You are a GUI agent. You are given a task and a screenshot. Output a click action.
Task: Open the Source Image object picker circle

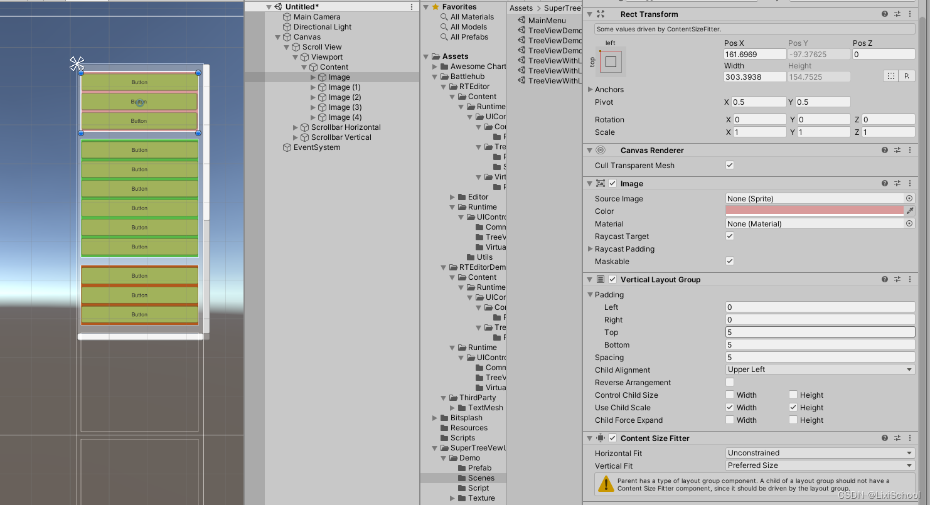909,198
